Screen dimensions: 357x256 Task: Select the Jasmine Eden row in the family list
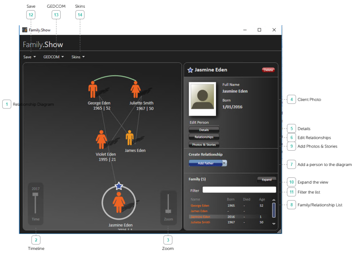point(230,217)
